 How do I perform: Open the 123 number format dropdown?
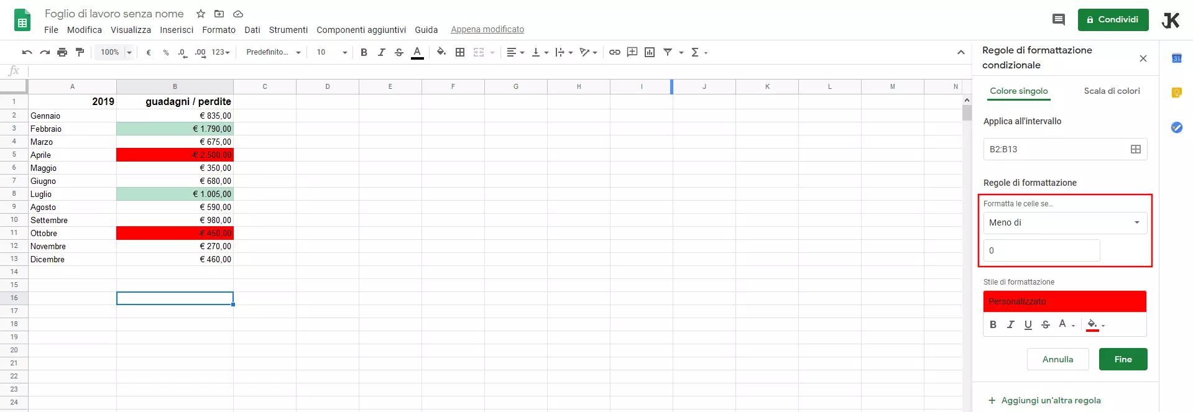(x=221, y=52)
